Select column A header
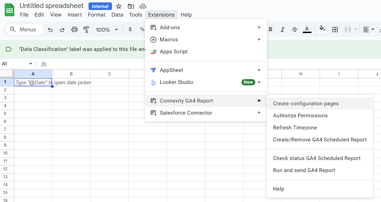 [33, 74]
